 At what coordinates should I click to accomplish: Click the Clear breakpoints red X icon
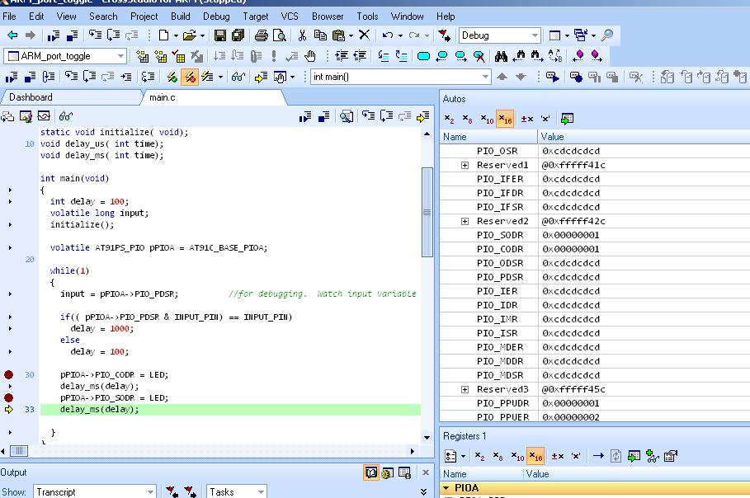479,56
